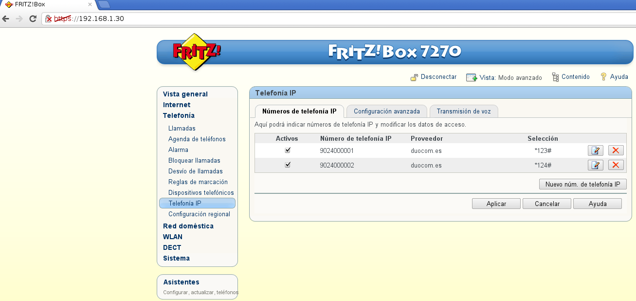This screenshot has height=301, width=636.
Task: Expand the WLAN sidebar section
Action: 172,237
